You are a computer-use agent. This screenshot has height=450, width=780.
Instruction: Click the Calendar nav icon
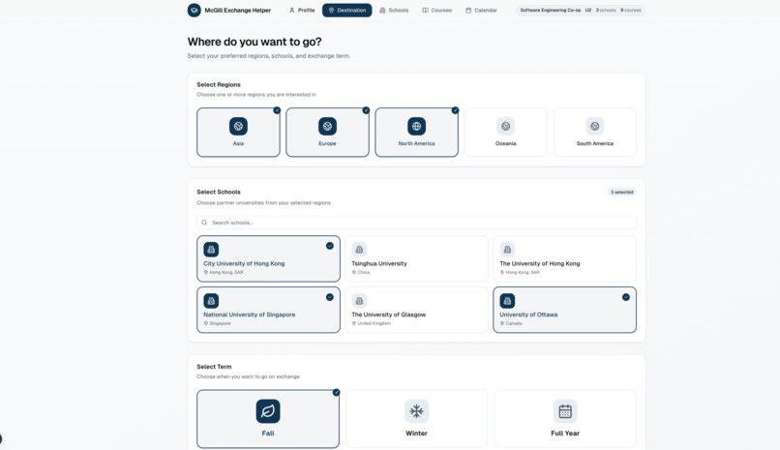tap(468, 10)
